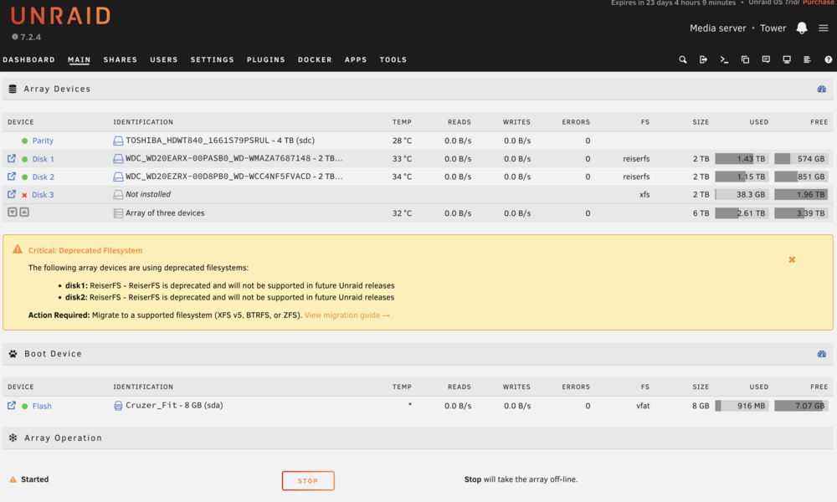Viewport: 837px width, 502px height.
Task: Browse Disk 3 via its arrow icon
Action: point(11,194)
